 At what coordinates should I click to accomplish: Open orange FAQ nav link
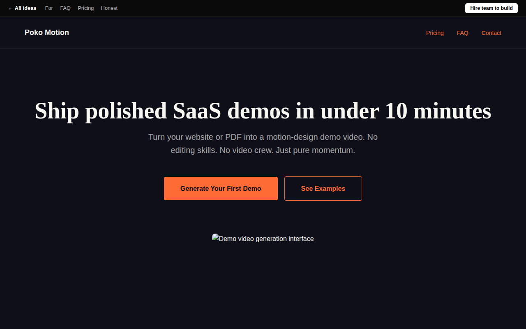coord(463,33)
